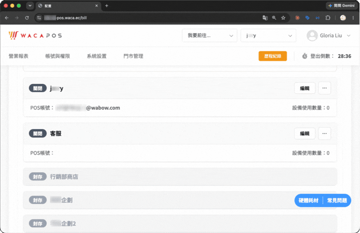
Task: Reload the page with the refresh icon
Action: 27,18
